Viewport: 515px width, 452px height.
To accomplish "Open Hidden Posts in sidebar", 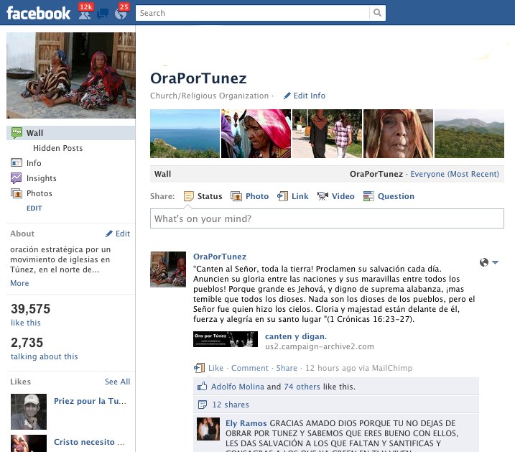I will coord(57,148).
